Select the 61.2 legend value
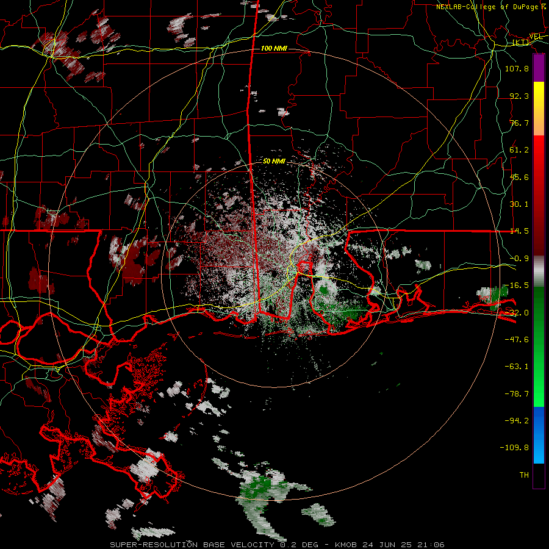 point(519,150)
